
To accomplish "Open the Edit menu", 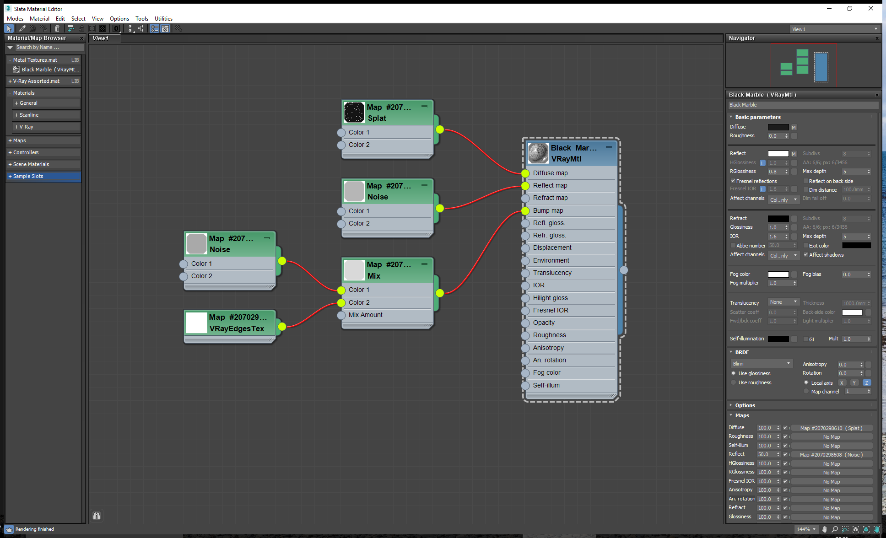I will click(x=60, y=19).
